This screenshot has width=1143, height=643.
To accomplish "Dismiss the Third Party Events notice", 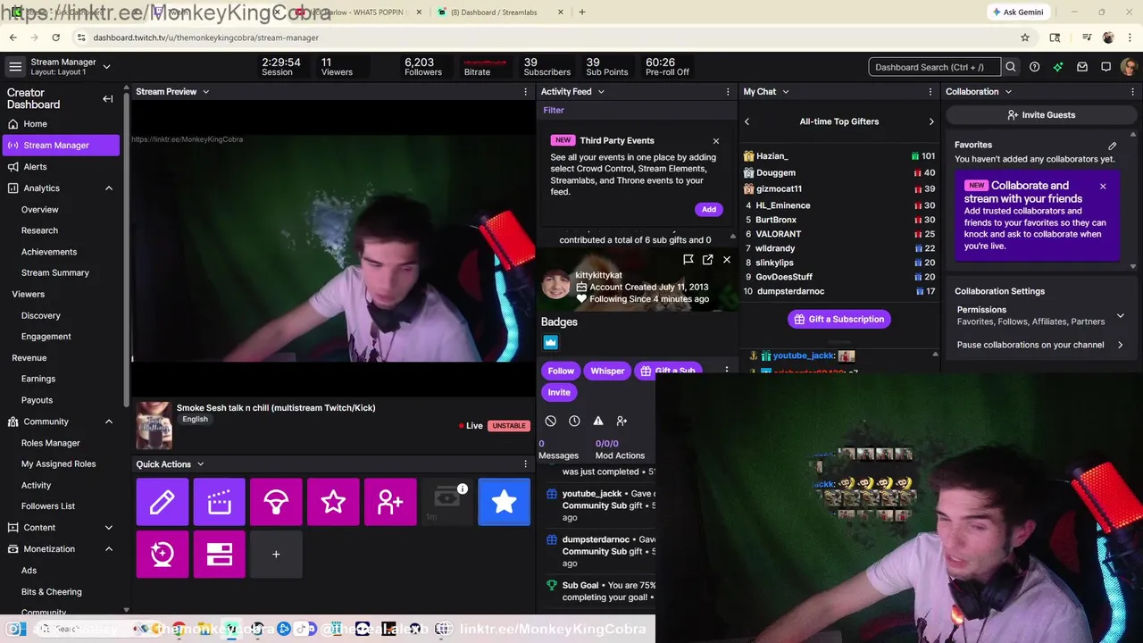I will (x=715, y=140).
